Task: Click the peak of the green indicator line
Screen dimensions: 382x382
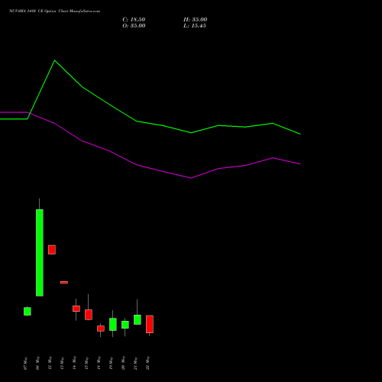Action: 54,60
